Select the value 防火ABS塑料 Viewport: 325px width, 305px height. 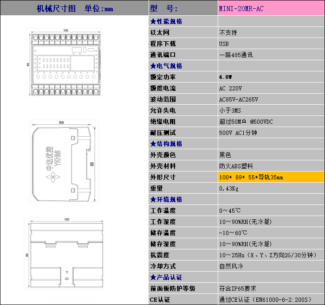236,166
